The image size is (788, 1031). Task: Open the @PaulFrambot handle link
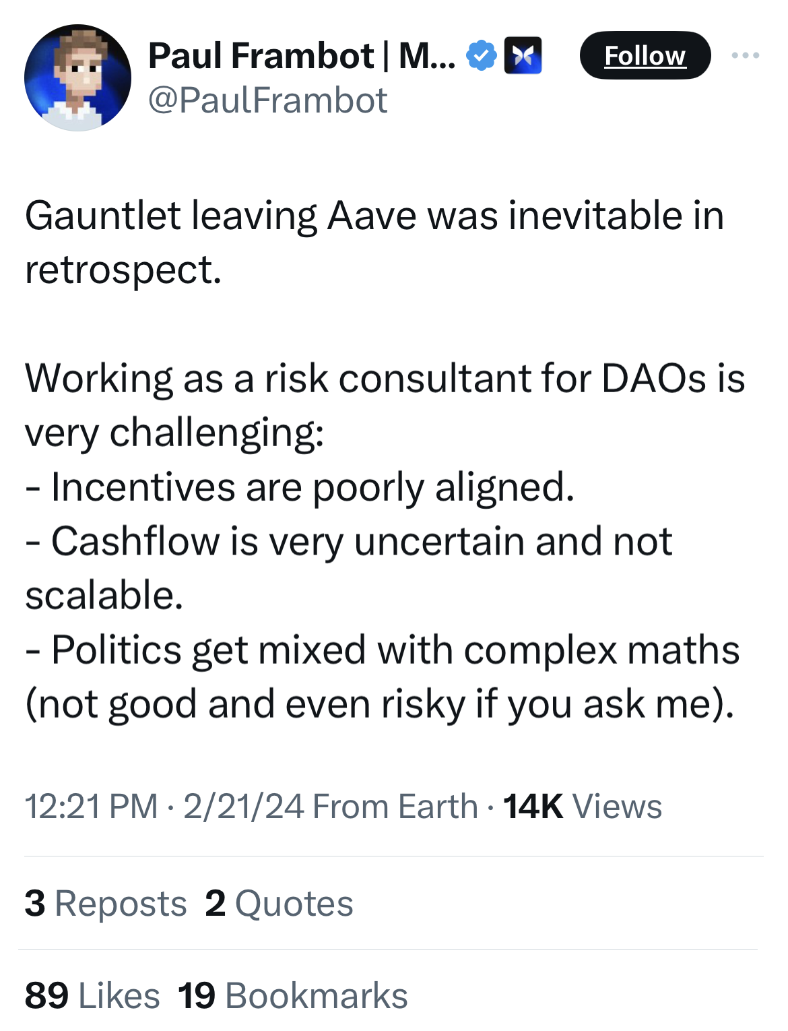tap(267, 101)
